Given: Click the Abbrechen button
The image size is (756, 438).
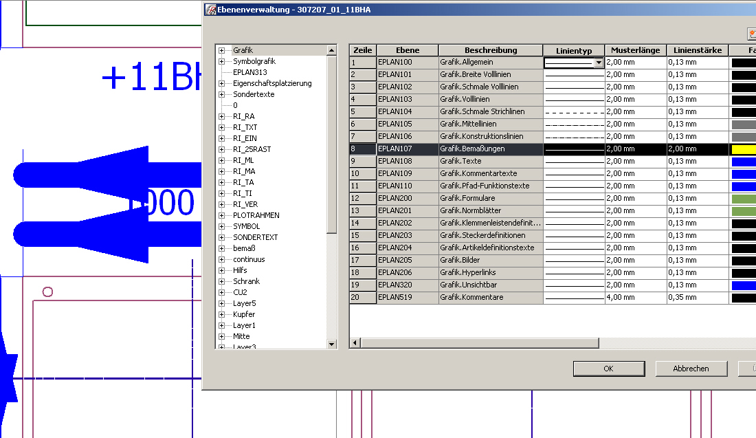Looking at the screenshot, I should [x=691, y=369].
